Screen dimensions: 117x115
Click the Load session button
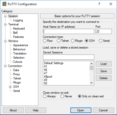(x=104, y=64)
